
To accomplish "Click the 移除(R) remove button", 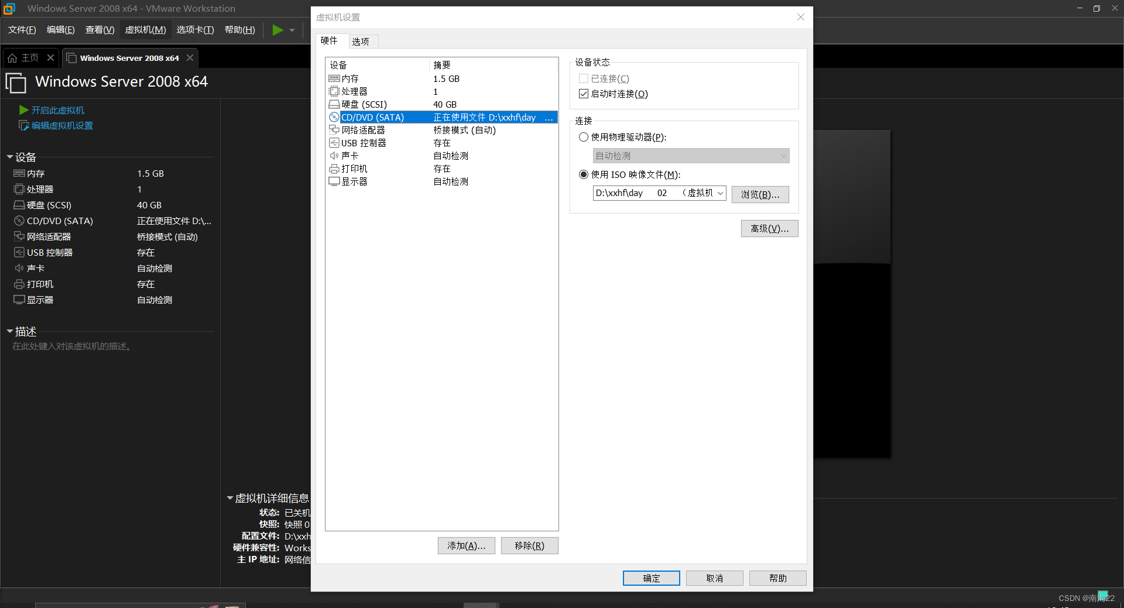I will pos(529,545).
